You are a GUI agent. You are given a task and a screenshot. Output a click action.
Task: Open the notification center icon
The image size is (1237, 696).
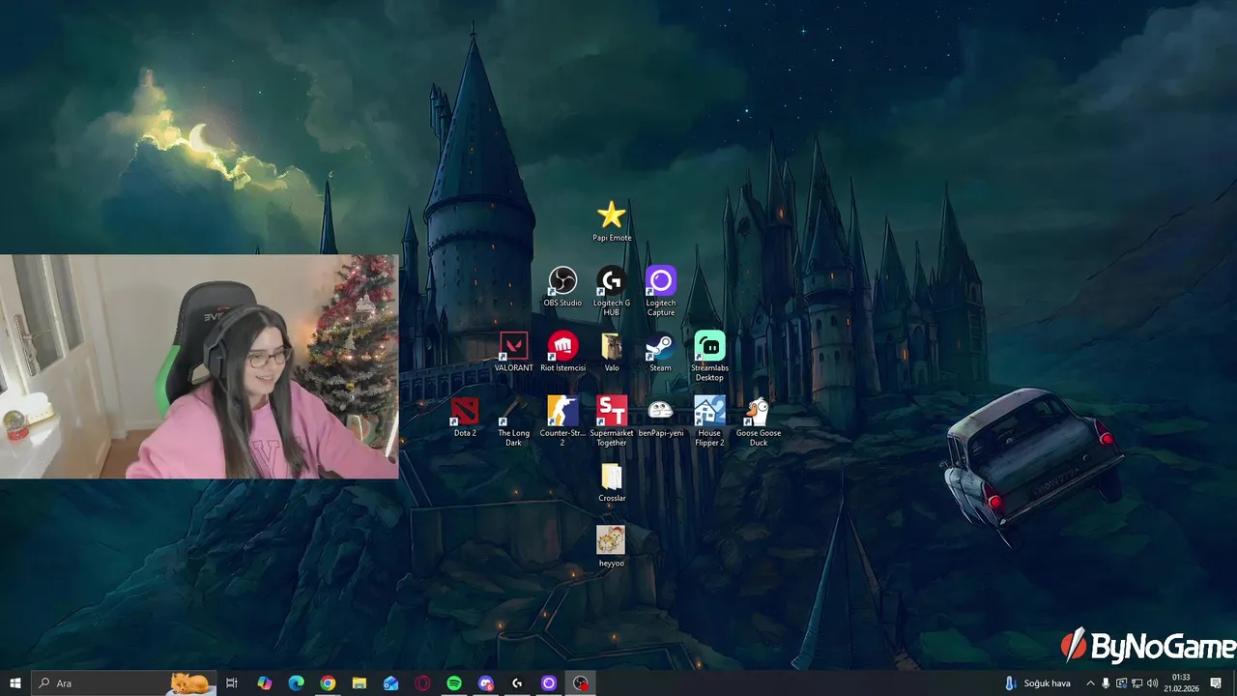click(1216, 683)
